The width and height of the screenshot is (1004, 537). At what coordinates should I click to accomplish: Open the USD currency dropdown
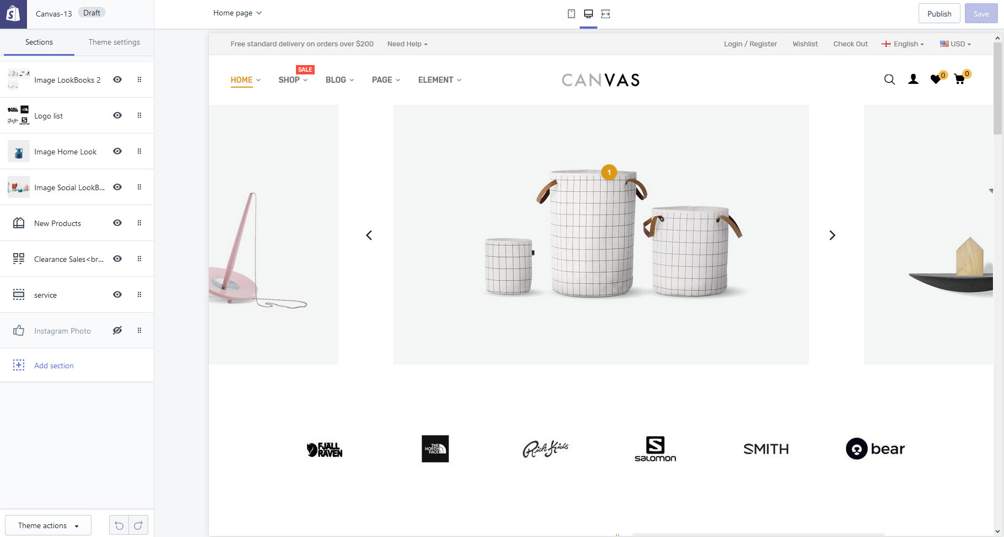956,44
